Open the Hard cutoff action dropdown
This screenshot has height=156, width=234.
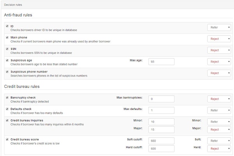pos(219,149)
